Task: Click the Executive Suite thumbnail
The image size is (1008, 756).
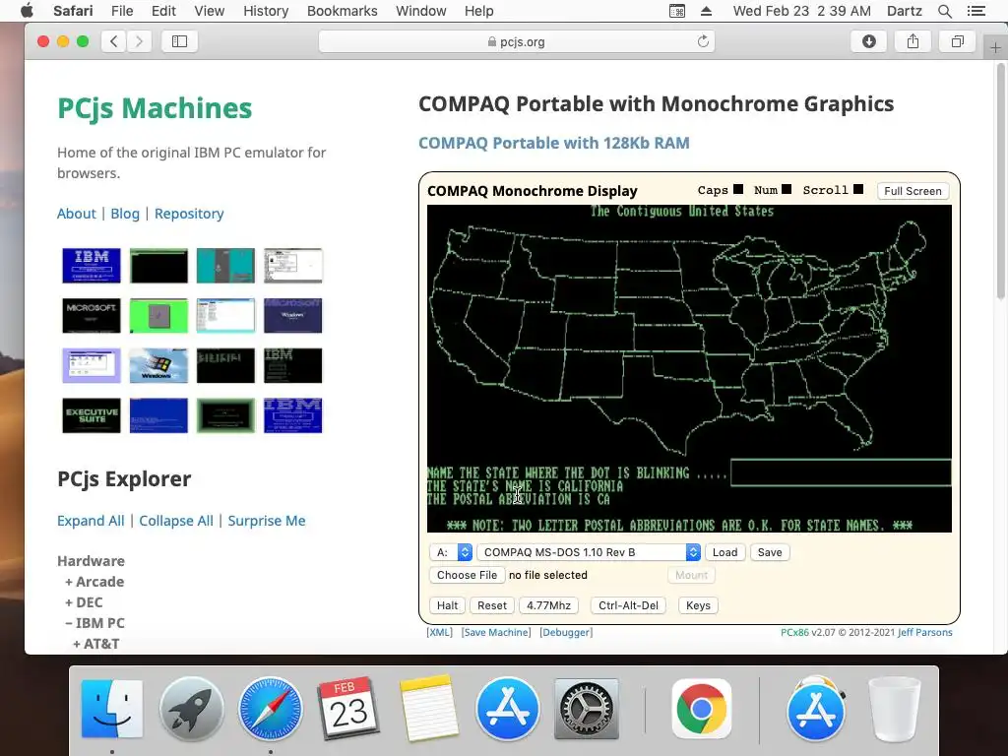Action: point(92,415)
